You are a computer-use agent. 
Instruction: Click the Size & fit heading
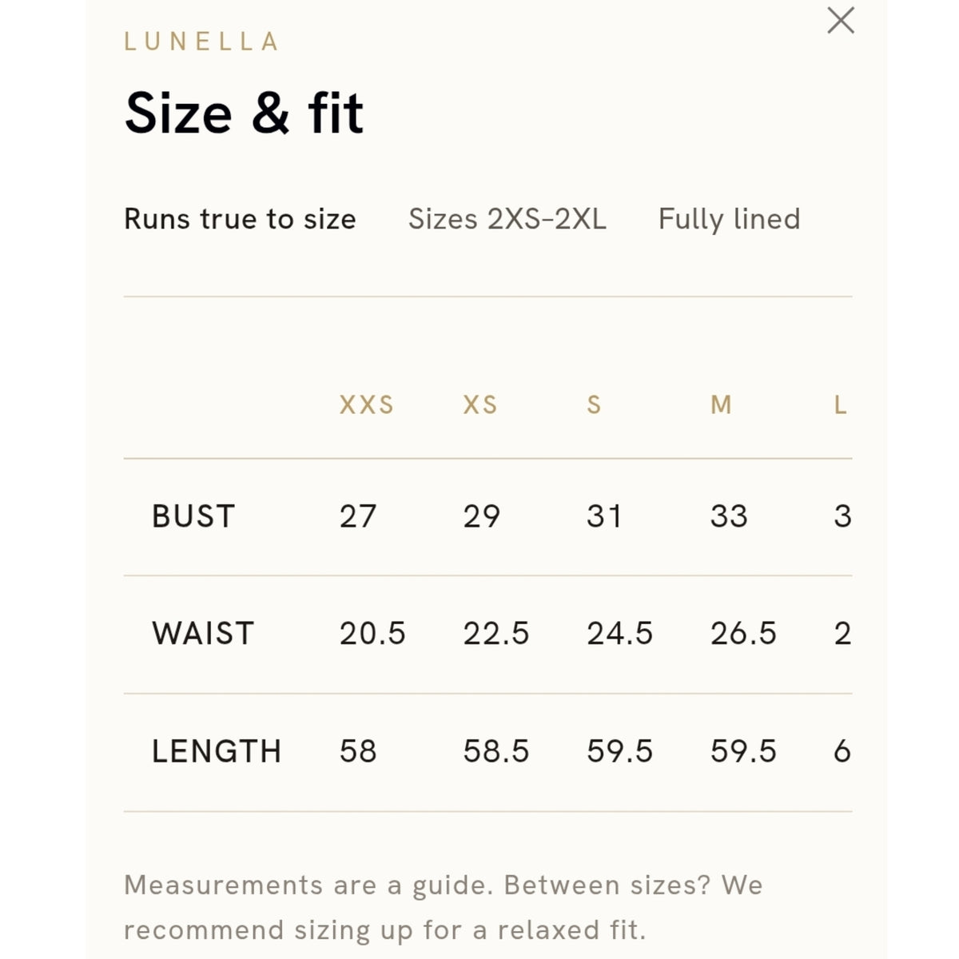[244, 113]
